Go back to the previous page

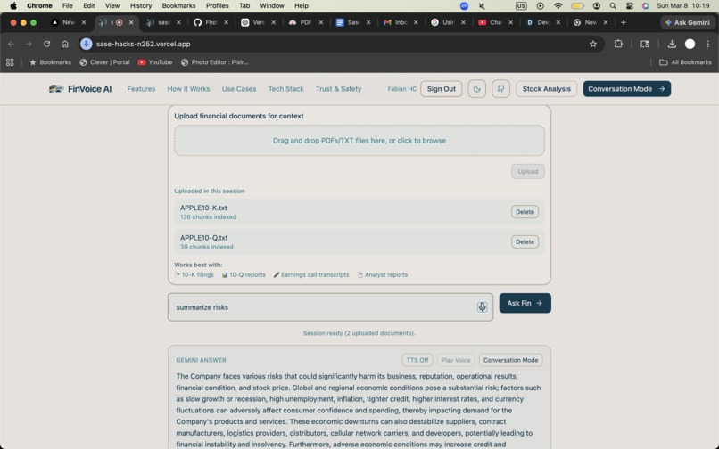pyautogui.click(x=12, y=44)
